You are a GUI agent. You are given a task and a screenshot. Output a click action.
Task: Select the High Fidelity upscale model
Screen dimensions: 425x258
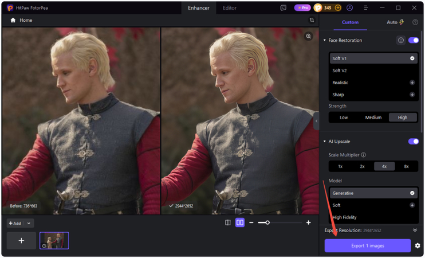click(373, 217)
